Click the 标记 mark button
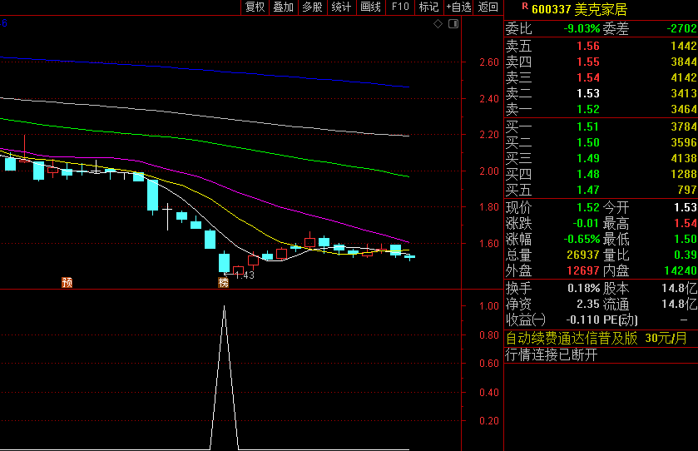Viewport: 698px width, 451px height. pos(428,7)
